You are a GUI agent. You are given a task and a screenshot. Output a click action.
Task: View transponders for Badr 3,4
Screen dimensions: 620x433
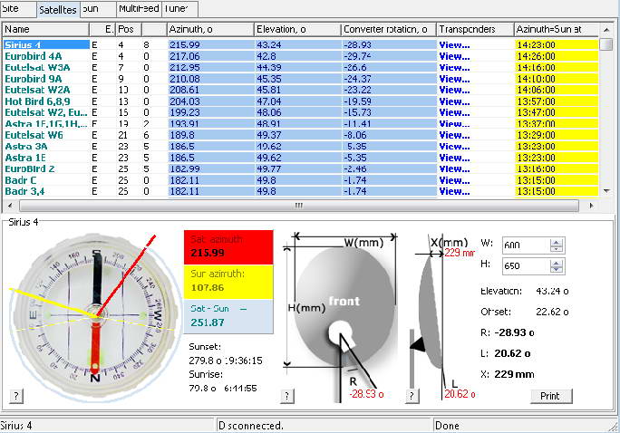point(454,191)
